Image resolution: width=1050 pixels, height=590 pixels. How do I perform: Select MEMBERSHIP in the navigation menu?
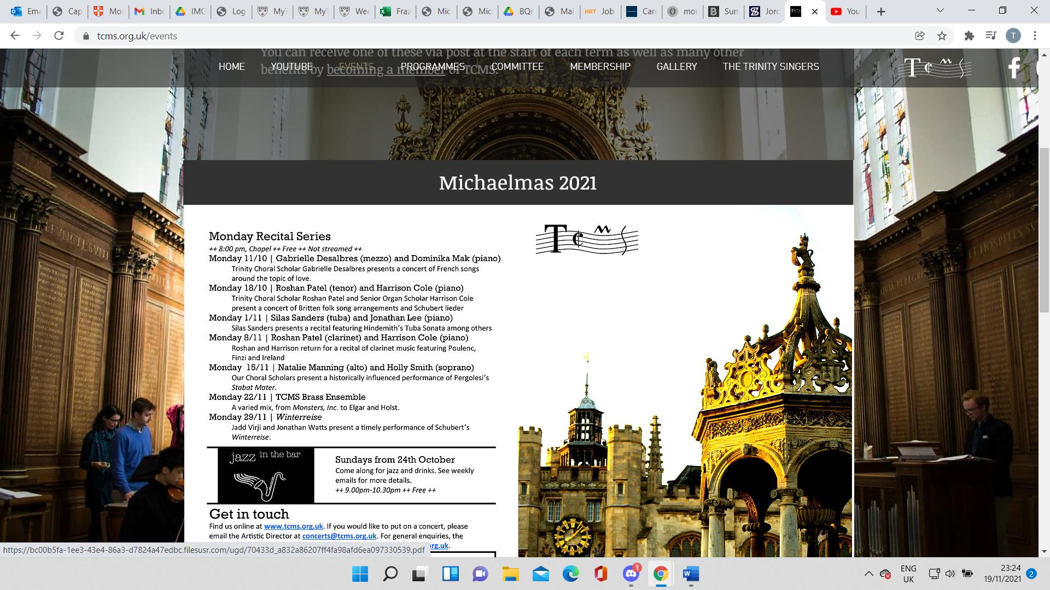[x=600, y=67]
